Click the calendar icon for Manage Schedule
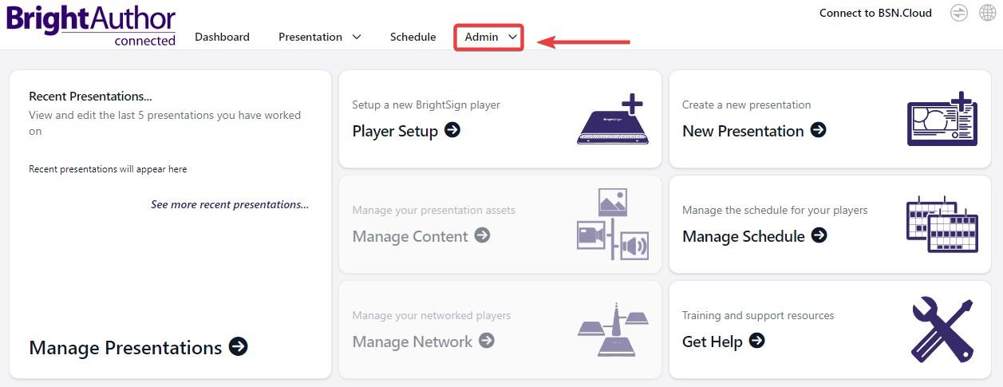1003x387 pixels. coord(942,224)
